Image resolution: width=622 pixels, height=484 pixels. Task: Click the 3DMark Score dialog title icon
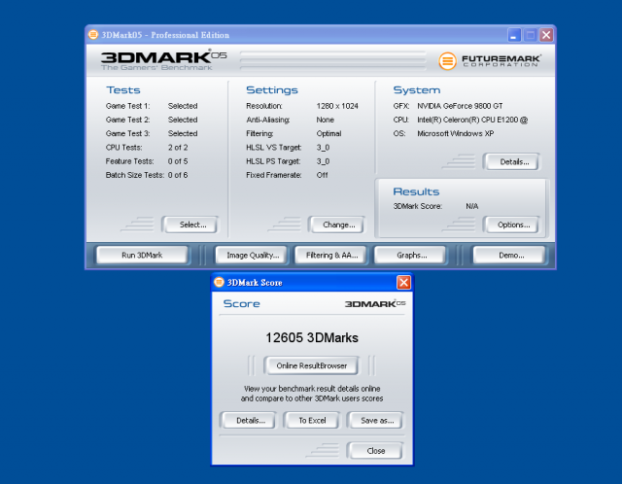(219, 282)
